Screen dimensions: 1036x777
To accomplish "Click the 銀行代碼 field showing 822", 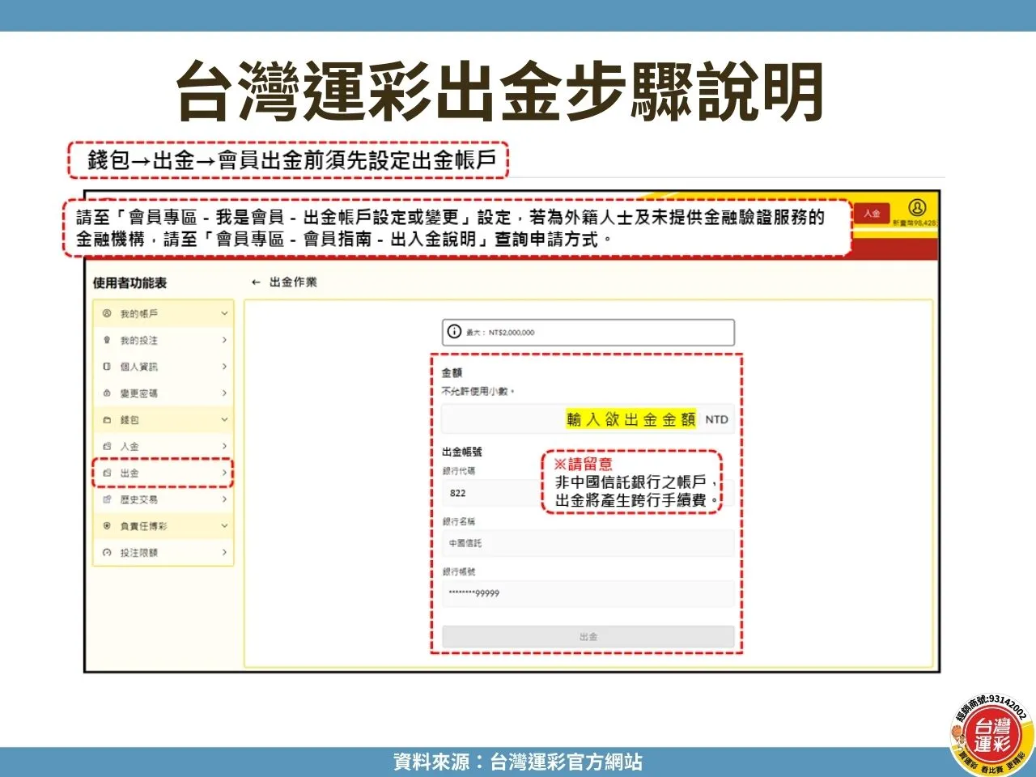I will coord(588,493).
